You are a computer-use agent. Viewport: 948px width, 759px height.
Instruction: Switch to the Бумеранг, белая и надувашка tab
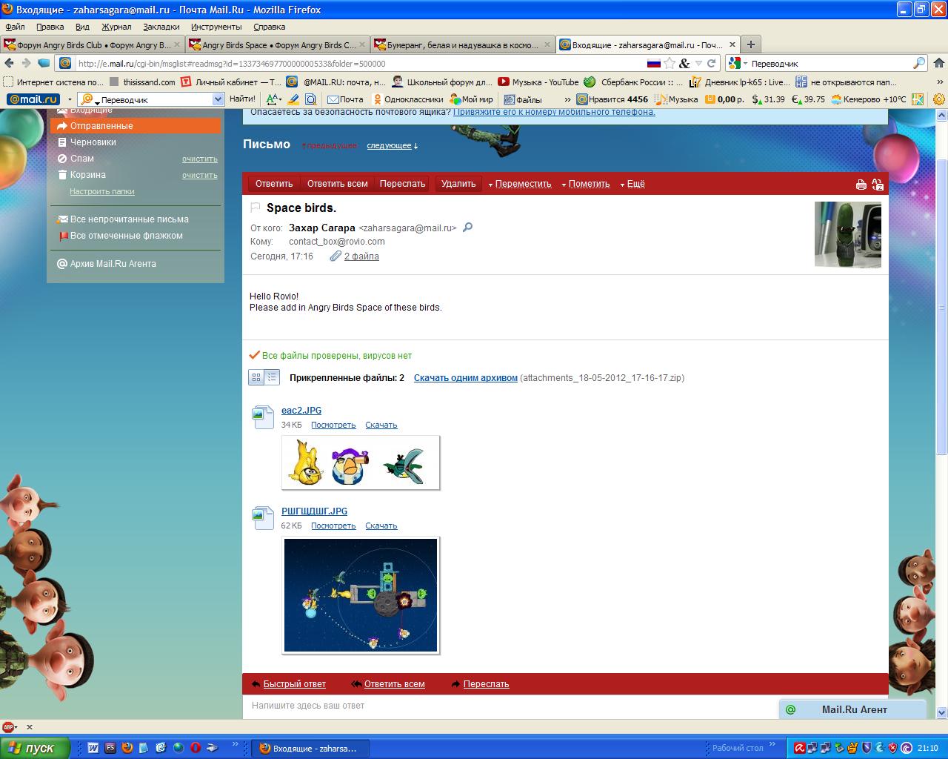pos(463,45)
